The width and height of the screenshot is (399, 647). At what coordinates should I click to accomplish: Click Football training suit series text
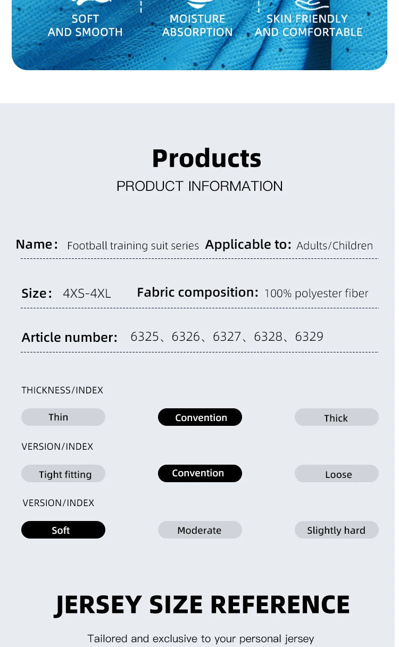click(133, 246)
